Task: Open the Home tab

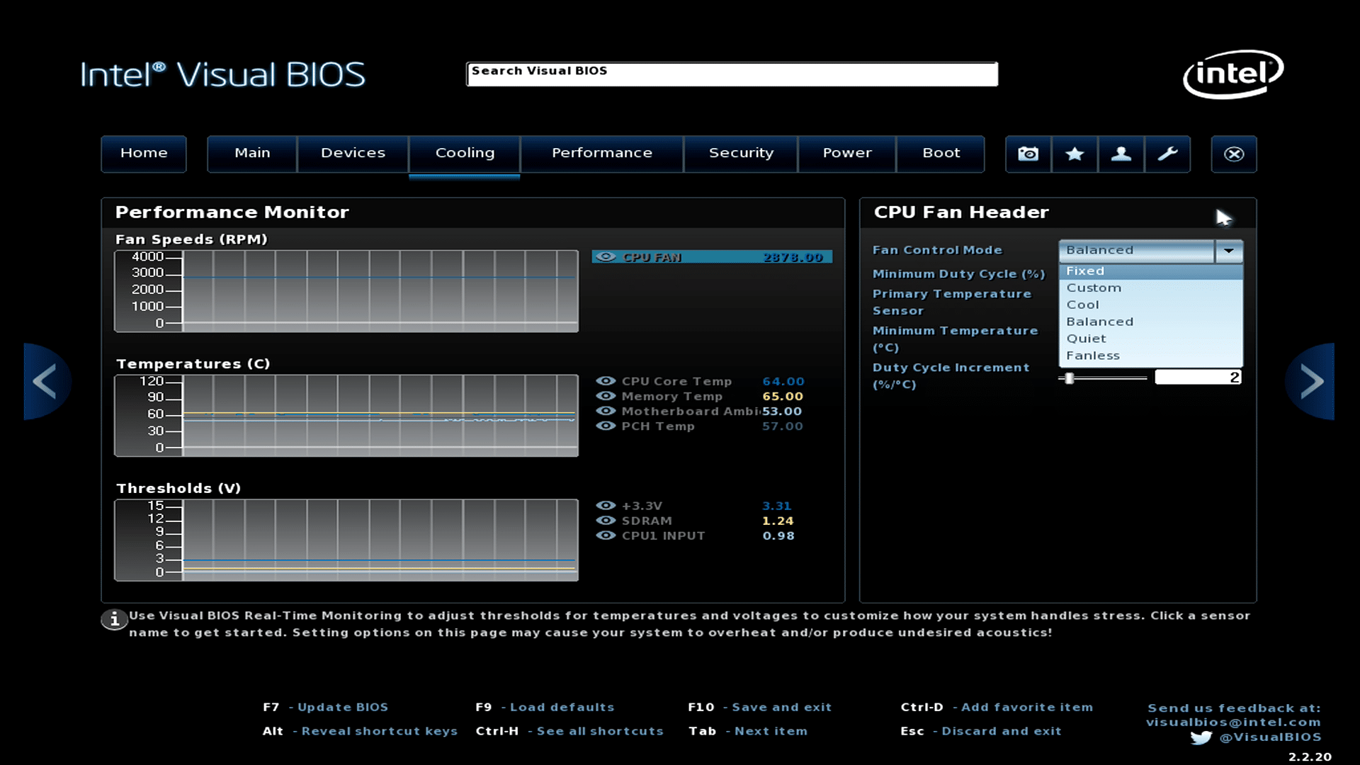Action: tap(144, 154)
